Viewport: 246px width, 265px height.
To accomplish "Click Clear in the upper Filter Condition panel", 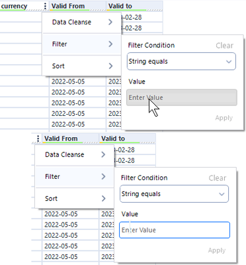I will pos(224,46).
